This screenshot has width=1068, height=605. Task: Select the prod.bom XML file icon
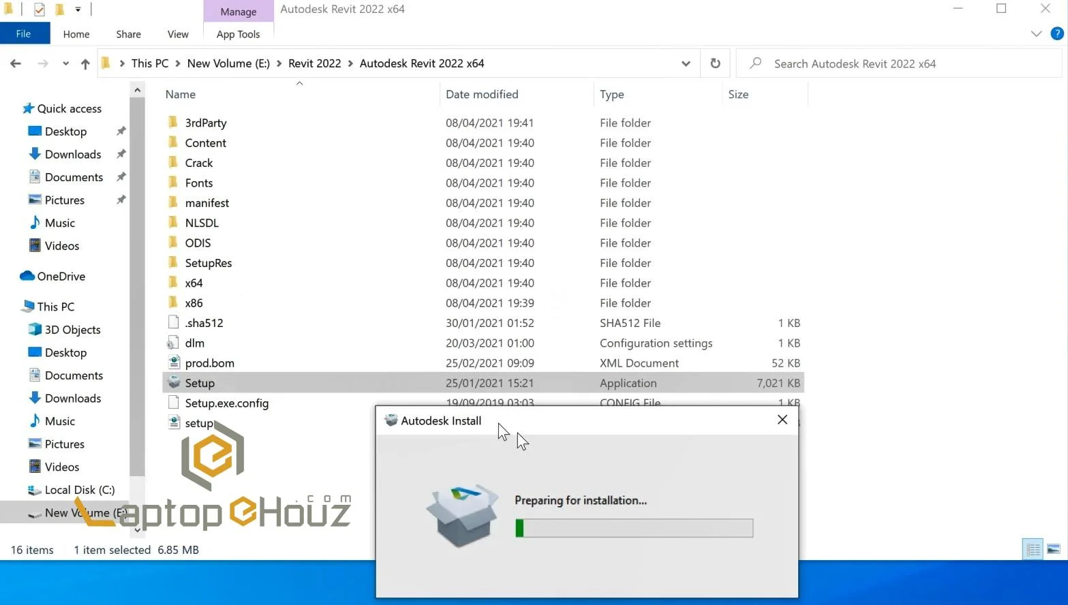[173, 363]
